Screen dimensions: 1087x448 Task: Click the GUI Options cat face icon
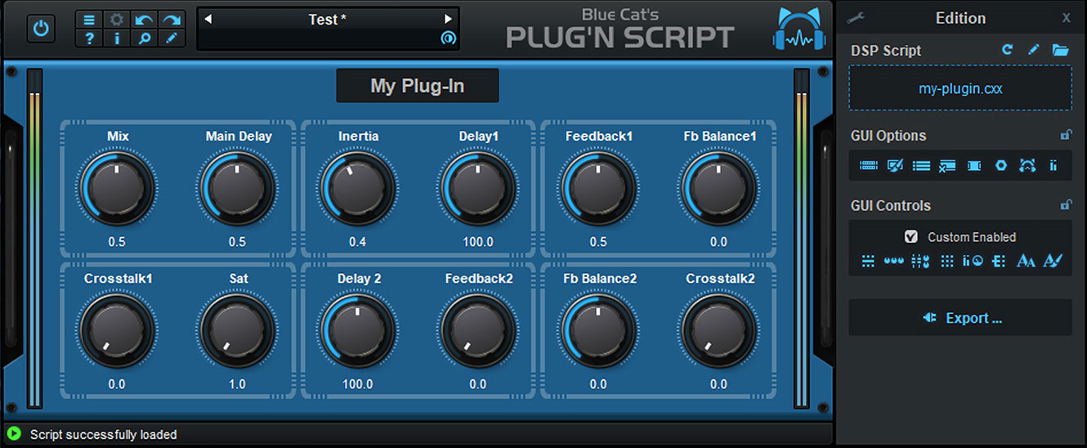(x=1027, y=166)
